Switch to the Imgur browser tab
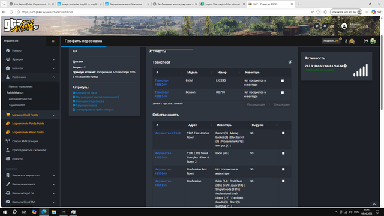 point(223,4)
